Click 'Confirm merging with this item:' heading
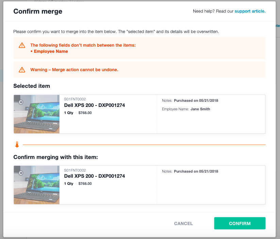280x239 pixels. click(55, 157)
